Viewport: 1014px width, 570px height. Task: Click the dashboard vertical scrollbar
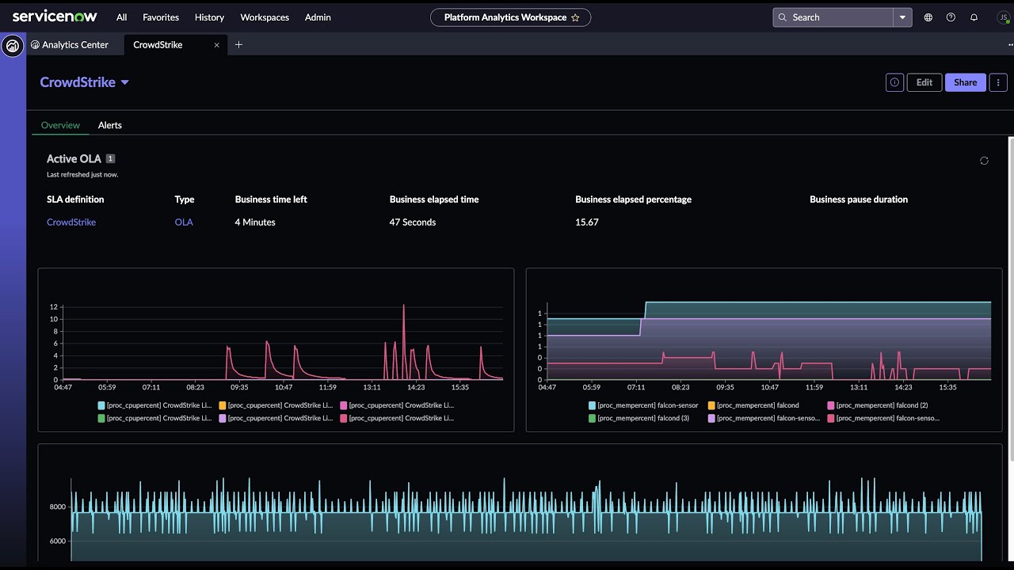tap(1011, 298)
